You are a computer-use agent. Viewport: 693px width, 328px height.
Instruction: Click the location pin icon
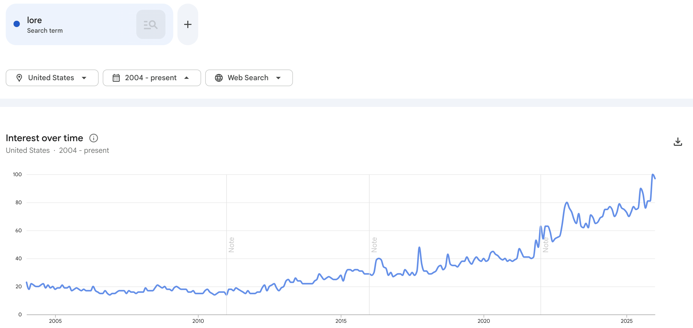(x=19, y=78)
